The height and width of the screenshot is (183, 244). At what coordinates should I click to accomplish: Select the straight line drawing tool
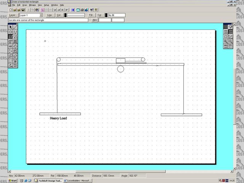click(x=15, y=27)
